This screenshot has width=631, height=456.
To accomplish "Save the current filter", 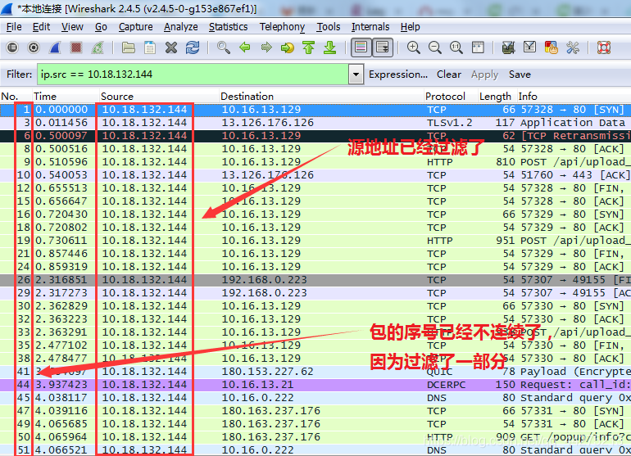I will (520, 74).
